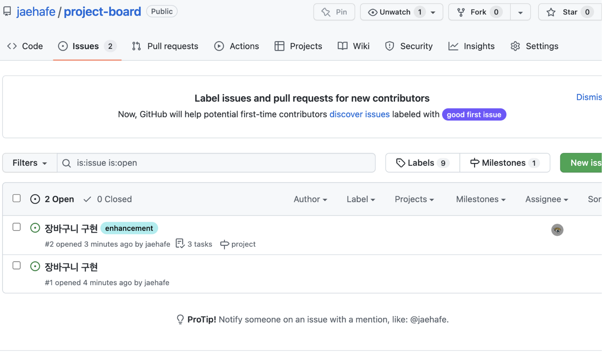Expand the Filters dropdown

(30, 163)
